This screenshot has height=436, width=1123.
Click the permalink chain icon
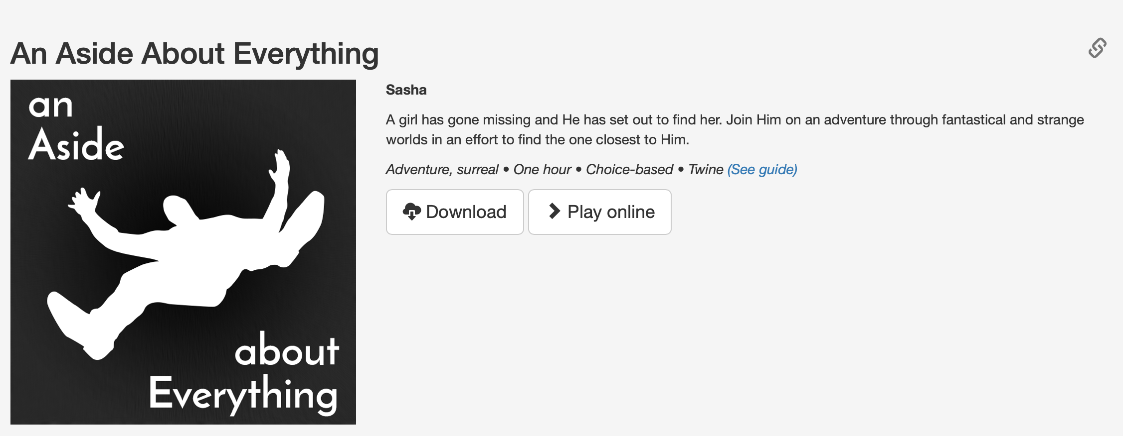(x=1097, y=48)
